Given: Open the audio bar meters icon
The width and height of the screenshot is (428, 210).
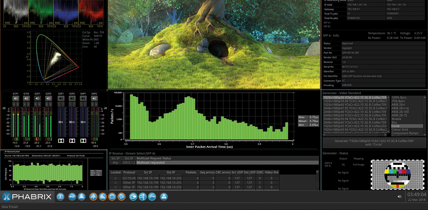Looking at the screenshot, I should 103,196.
